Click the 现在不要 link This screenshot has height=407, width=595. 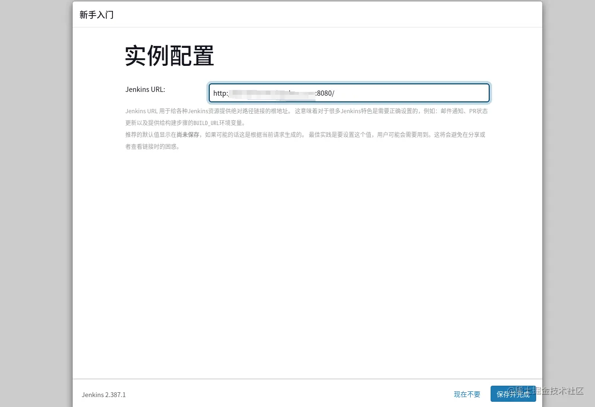coord(467,394)
